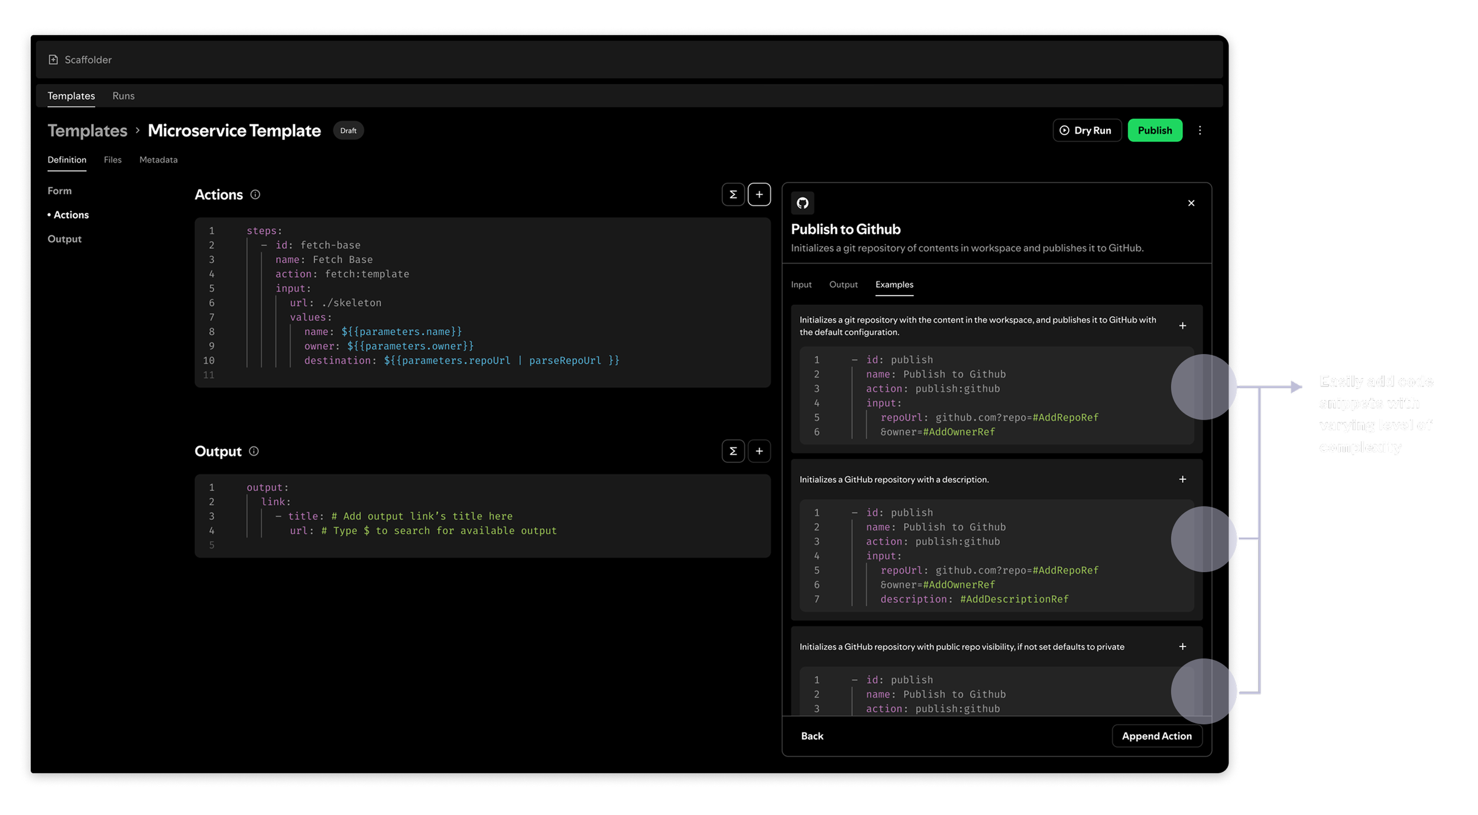Image resolution: width=1478 pixels, height=815 pixels.
Task: Jump to Form section in sidebar
Action: [x=60, y=191]
